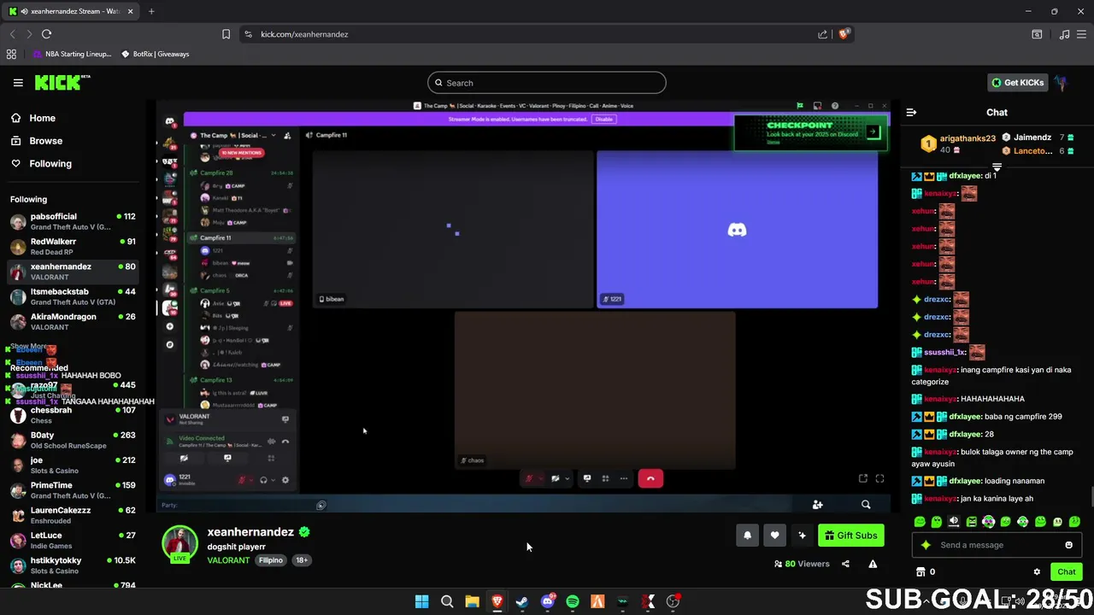Open chessbrah recommended channel
Viewport: 1094px width, 615px height.
pyautogui.click(x=73, y=415)
